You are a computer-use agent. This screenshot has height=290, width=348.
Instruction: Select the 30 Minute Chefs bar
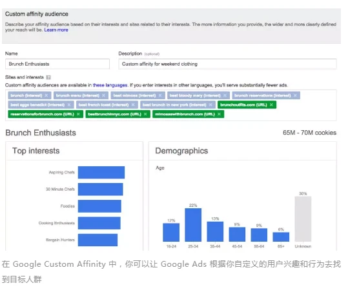100,189
